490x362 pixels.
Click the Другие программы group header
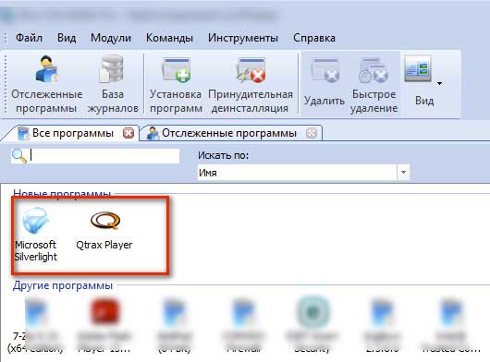[x=63, y=285]
